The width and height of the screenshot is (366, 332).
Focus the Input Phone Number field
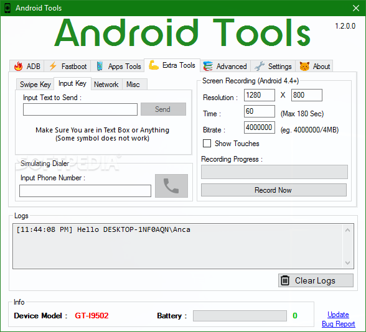[x=85, y=191]
